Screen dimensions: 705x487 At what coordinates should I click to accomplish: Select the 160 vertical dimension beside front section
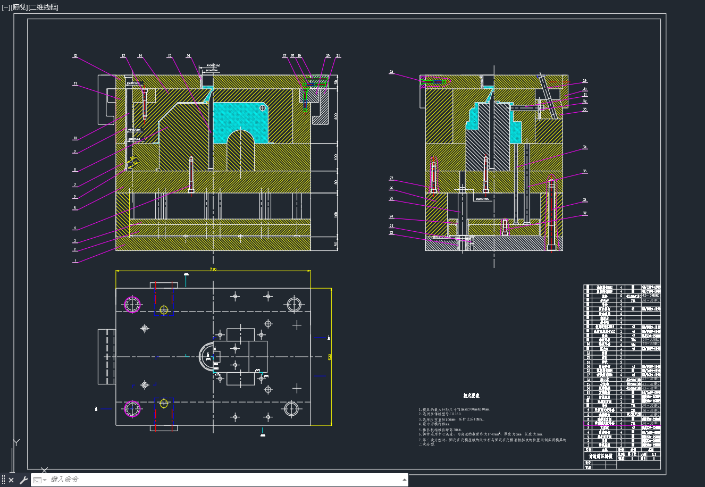coord(335,215)
